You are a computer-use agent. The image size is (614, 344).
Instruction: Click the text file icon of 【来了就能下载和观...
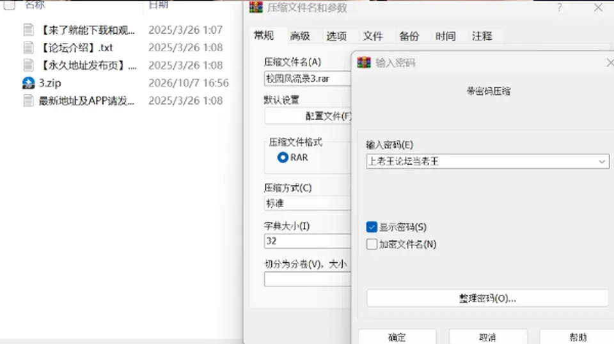28,30
